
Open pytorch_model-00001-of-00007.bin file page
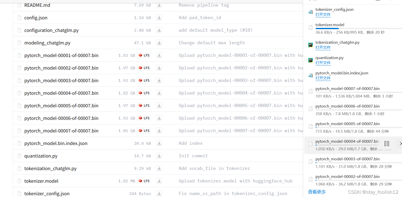pyautogui.click(x=61, y=55)
